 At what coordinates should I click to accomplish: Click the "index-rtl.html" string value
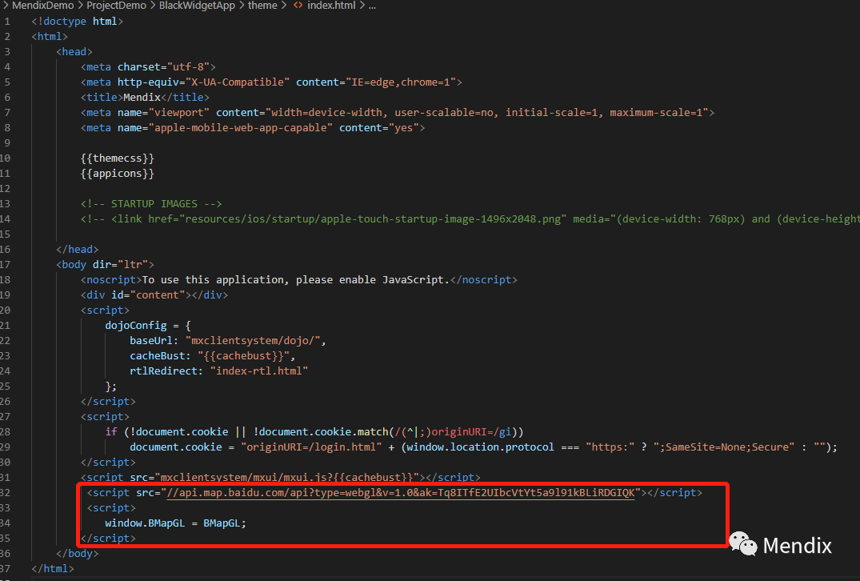259,371
